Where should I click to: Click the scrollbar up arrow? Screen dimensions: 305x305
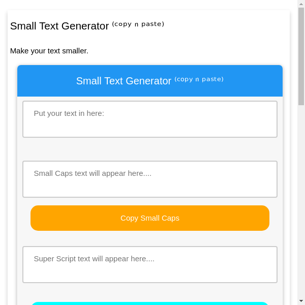[x=301, y=4]
